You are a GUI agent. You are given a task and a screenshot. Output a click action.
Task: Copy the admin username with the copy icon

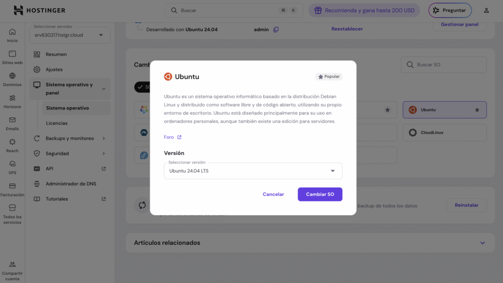tap(276, 29)
